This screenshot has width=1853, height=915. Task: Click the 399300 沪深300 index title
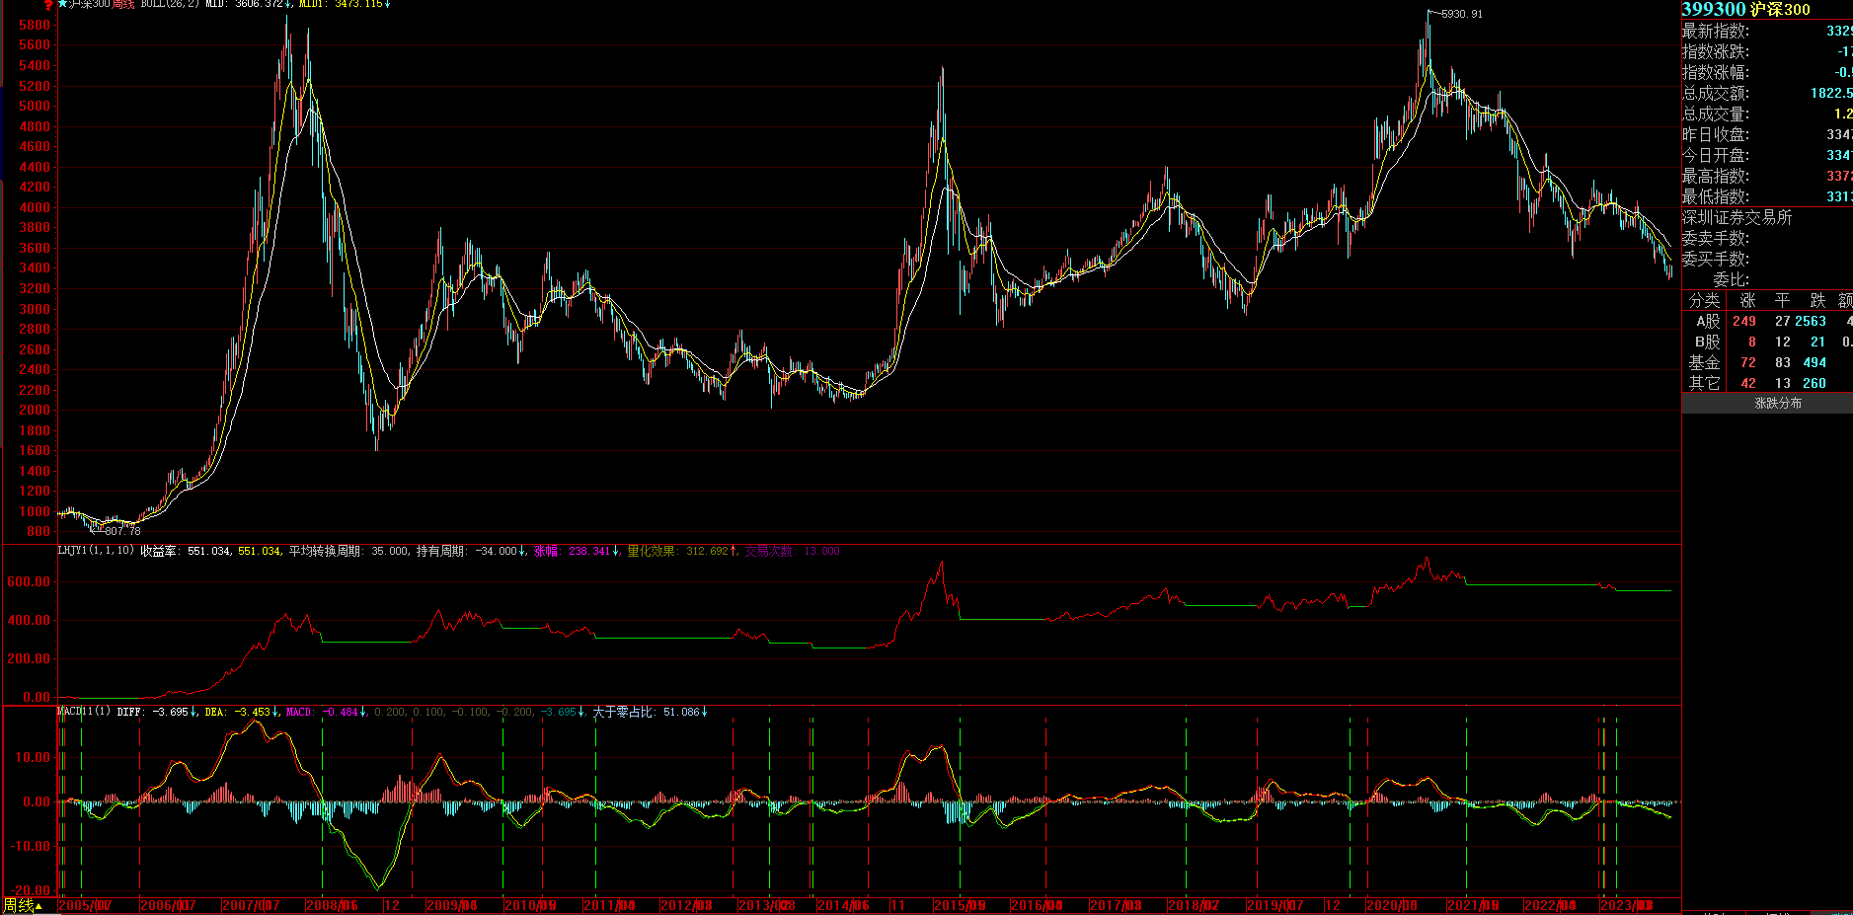(x=1745, y=10)
